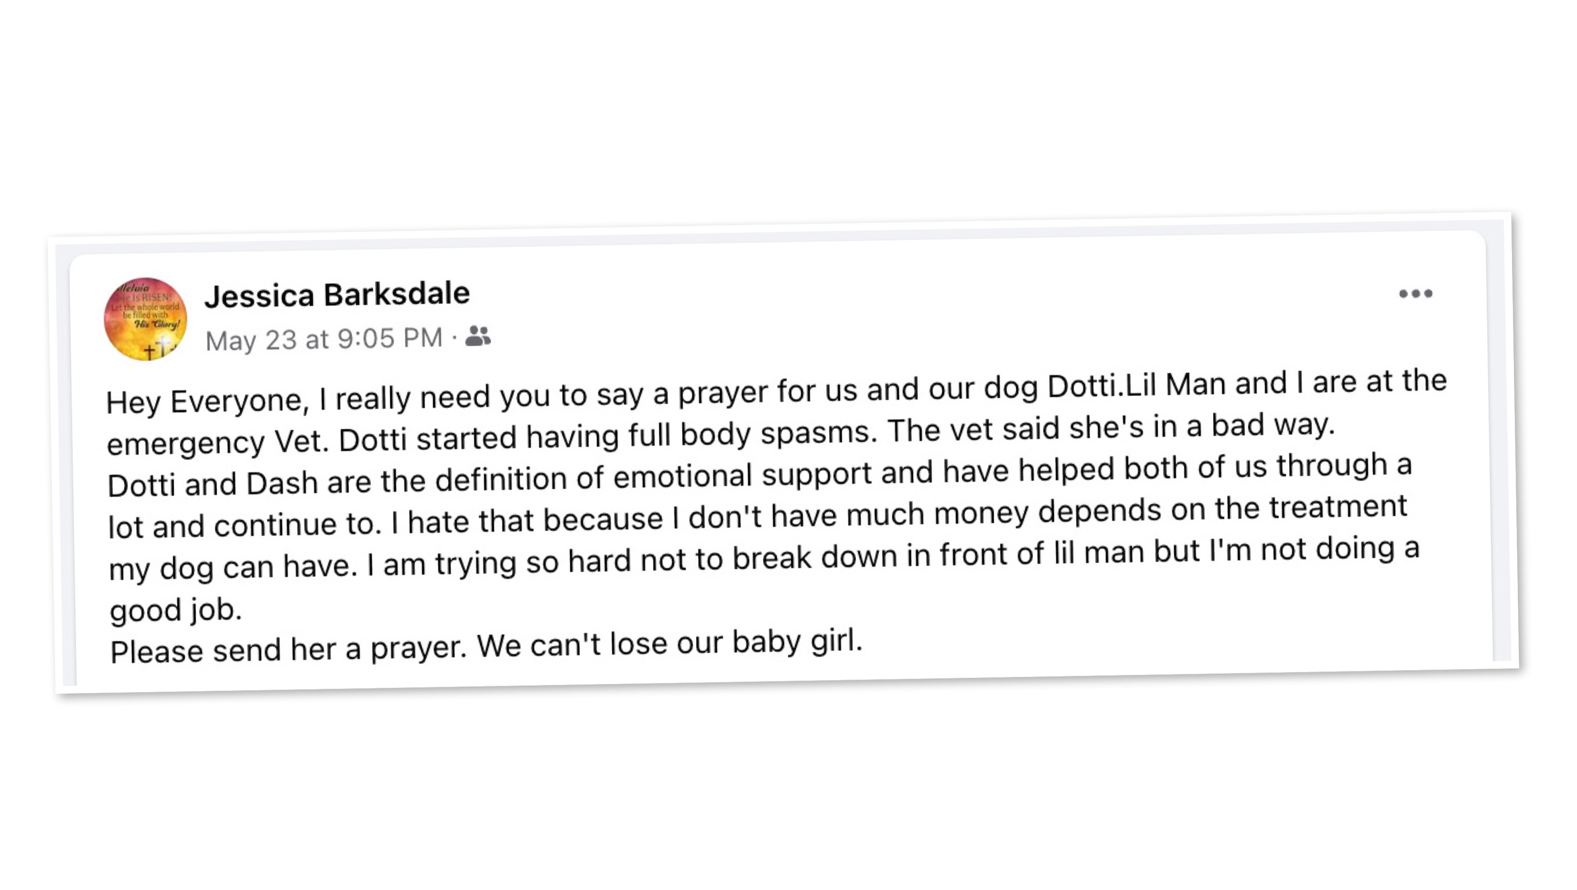Click "Please send her a prayer." sentence
This screenshot has height=890, width=1577.
coord(288,650)
